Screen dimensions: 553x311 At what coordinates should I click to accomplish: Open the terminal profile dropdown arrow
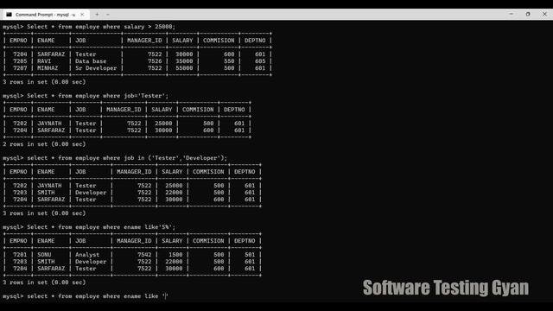(x=108, y=15)
